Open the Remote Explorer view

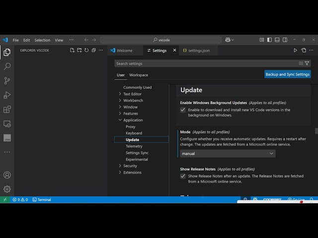pyautogui.click(x=7, y=123)
